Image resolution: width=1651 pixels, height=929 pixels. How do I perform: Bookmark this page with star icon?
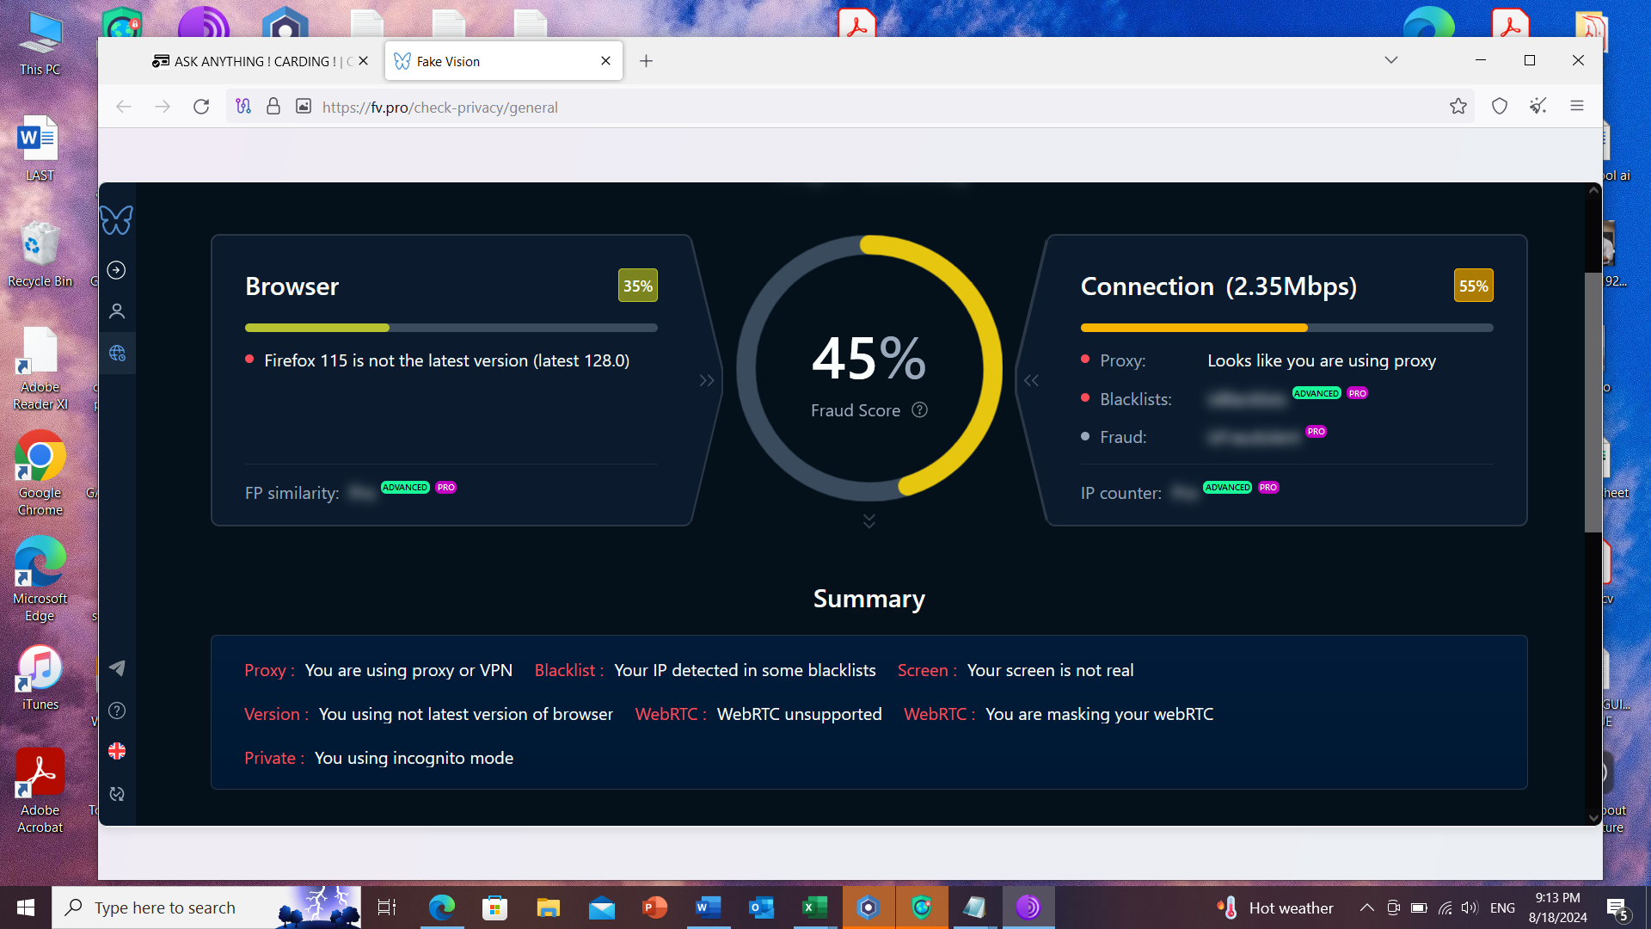pos(1458,107)
